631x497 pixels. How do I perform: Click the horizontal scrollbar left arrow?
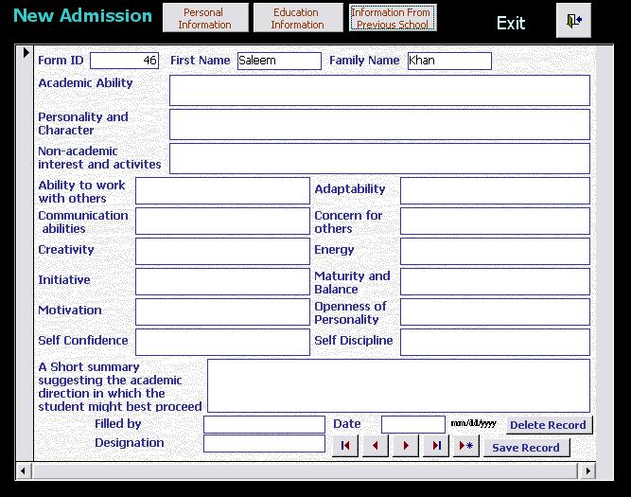(24, 470)
